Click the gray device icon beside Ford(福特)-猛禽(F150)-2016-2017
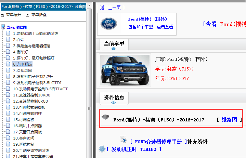 (x=105, y=117)
